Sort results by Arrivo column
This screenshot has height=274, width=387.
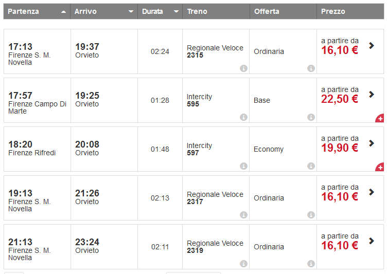click(131, 11)
